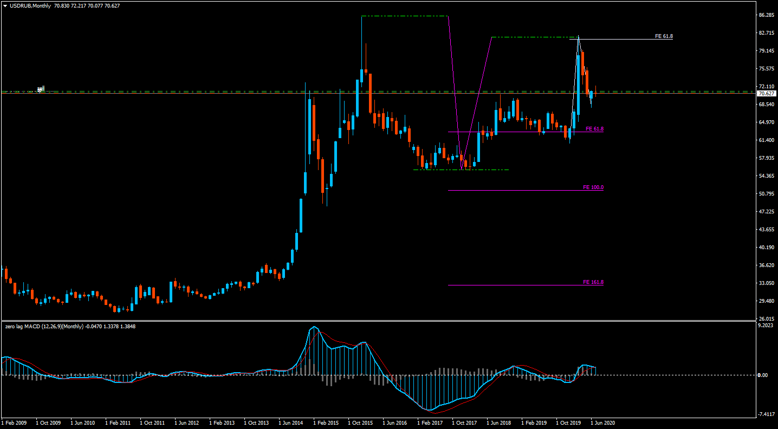Click the 1 Oct 2013 date label
This screenshot has width=778, height=429.
[257, 422]
